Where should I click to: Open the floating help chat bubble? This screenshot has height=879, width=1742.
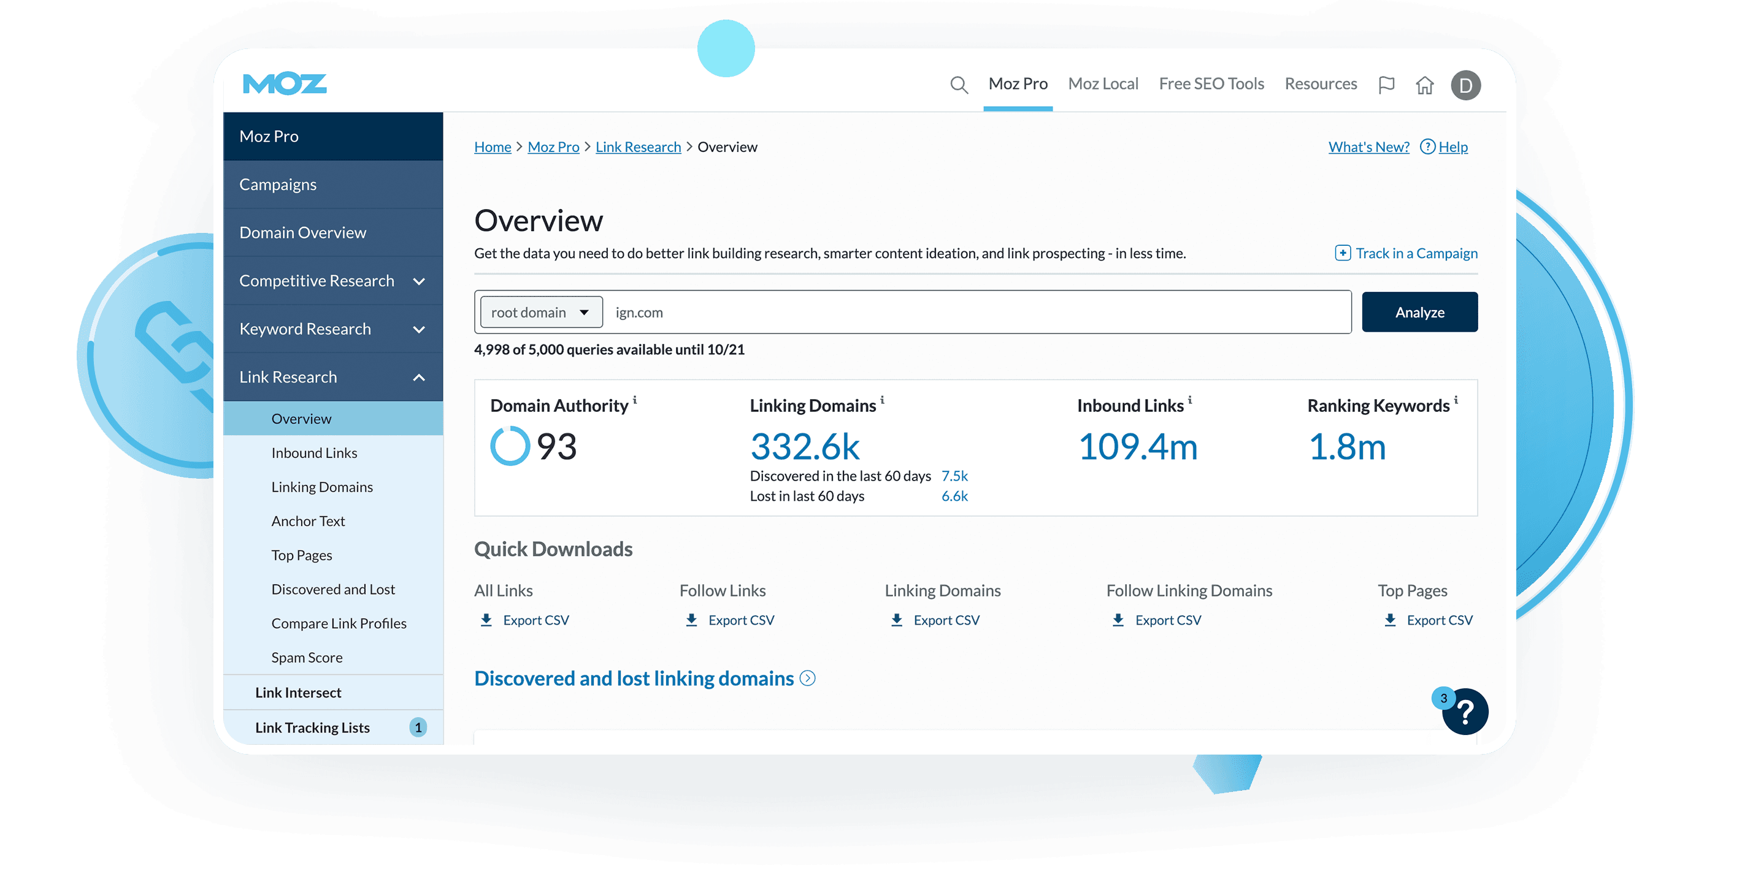1465,712
